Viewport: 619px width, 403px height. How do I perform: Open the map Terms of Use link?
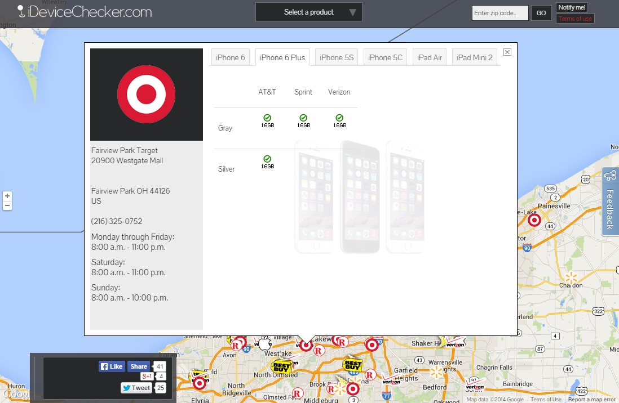click(546, 400)
